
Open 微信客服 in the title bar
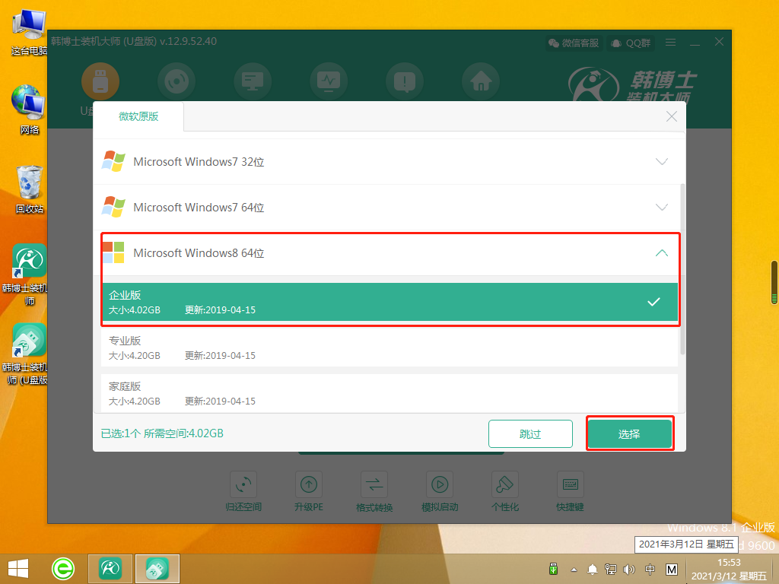[x=573, y=43]
